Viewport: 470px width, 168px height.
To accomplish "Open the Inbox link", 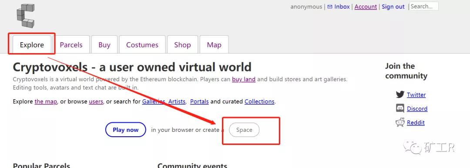I will pyautogui.click(x=342, y=7).
